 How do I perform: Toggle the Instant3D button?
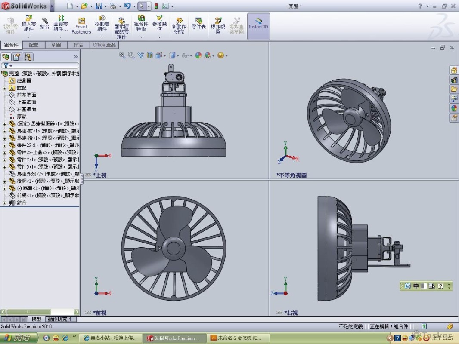tap(258, 24)
